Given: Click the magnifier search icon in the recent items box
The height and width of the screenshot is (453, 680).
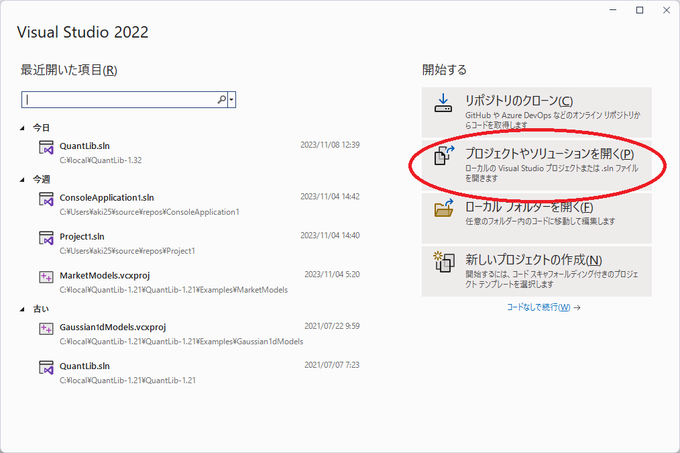Looking at the screenshot, I should 221,100.
